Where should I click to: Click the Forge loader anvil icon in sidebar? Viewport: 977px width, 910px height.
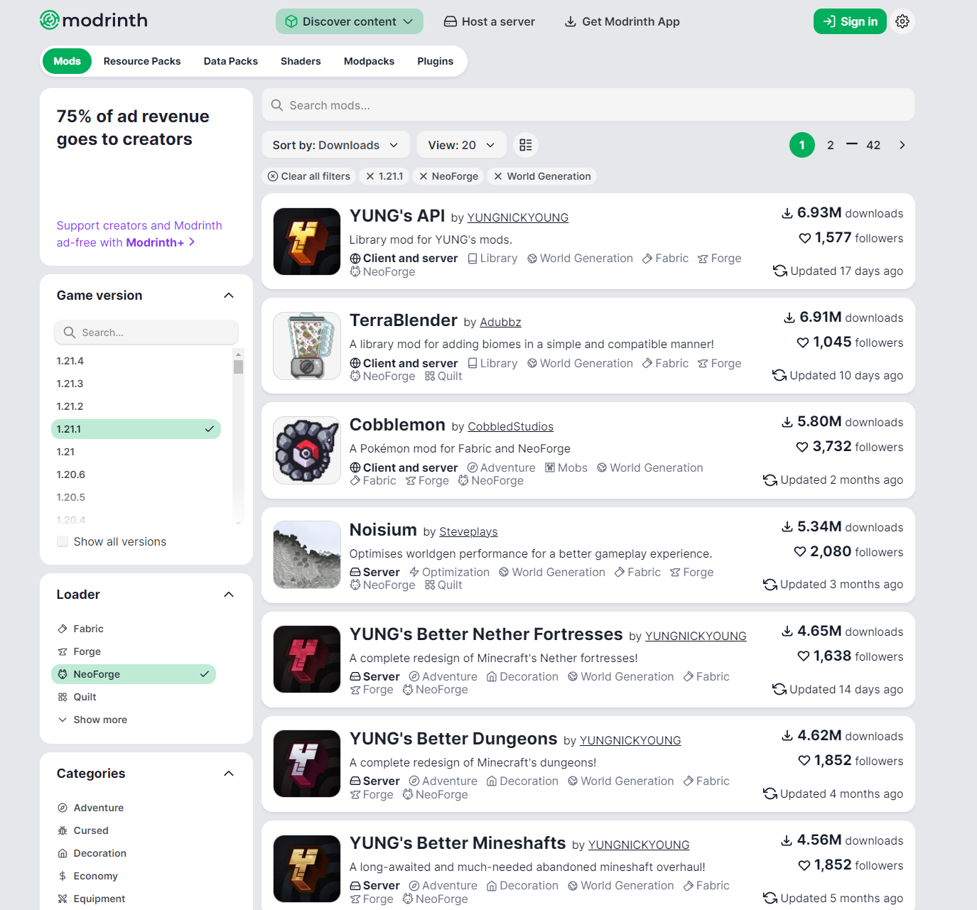pyautogui.click(x=63, y=651)
